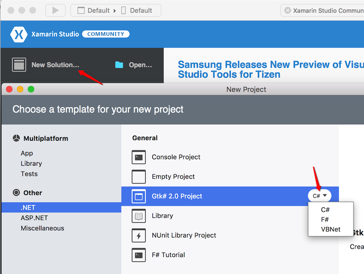Click the Xamarin Studio logo icon
The image size is (364, 274).
point(18,34)
